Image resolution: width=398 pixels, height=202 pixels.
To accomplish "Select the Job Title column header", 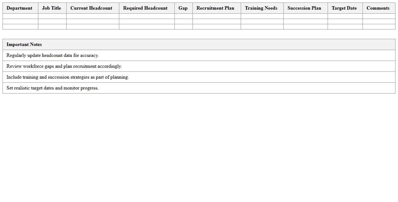I will 52,8.
